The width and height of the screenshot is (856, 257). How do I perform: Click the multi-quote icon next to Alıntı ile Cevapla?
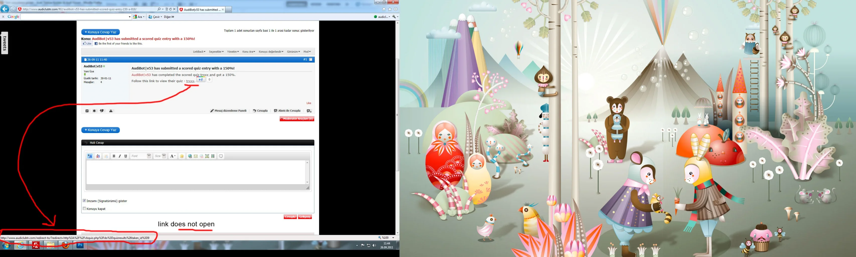(309, 111)
